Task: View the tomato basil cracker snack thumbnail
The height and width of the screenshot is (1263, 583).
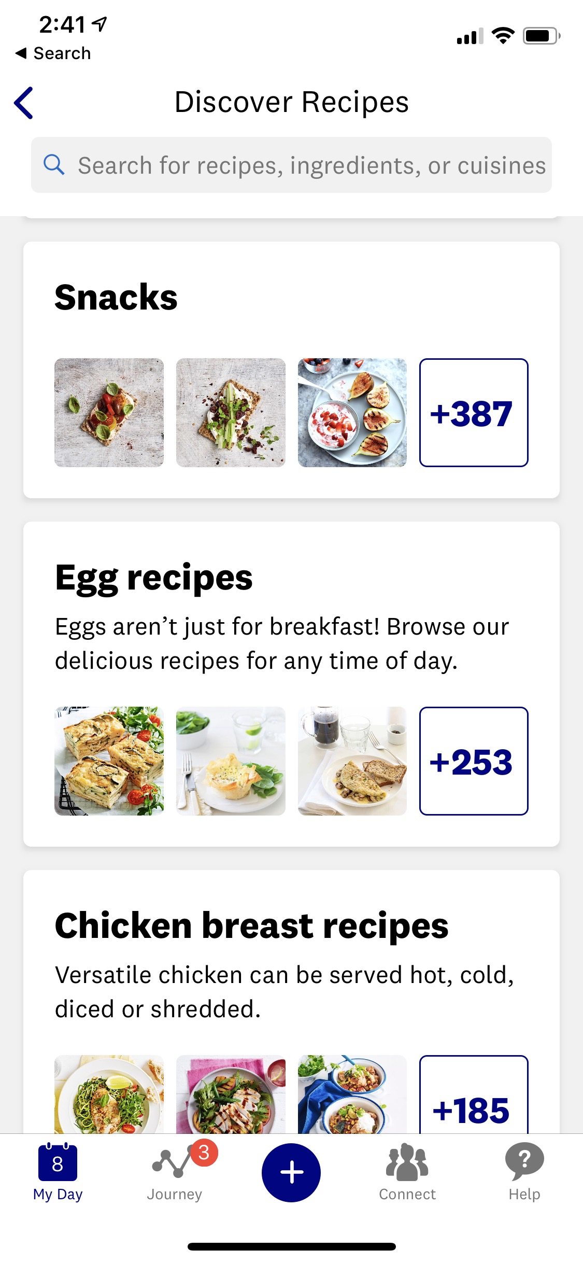Action: [109, 413]
